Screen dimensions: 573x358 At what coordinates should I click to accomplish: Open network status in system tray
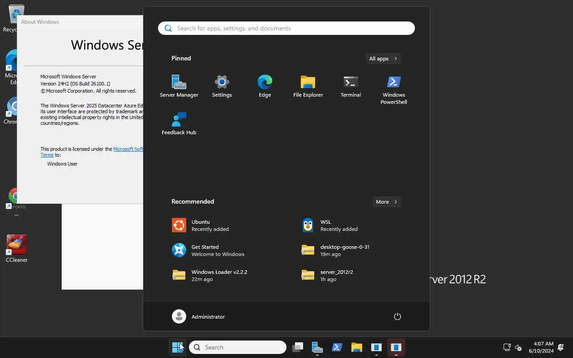507,347
